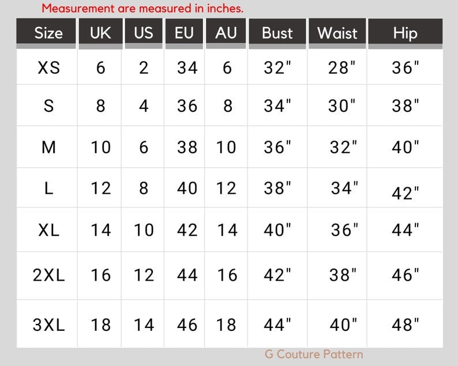Select the M size row label
Image resolution: width=458 pixels, height=366 pixels.
[49, 147]
